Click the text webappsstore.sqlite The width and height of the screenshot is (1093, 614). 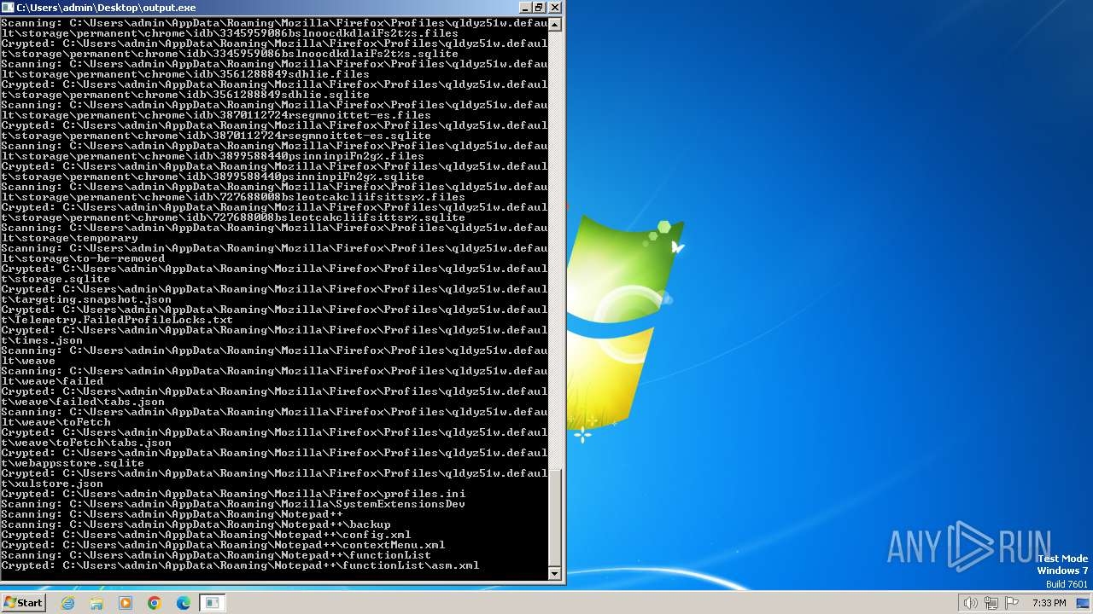pos(79,463)
